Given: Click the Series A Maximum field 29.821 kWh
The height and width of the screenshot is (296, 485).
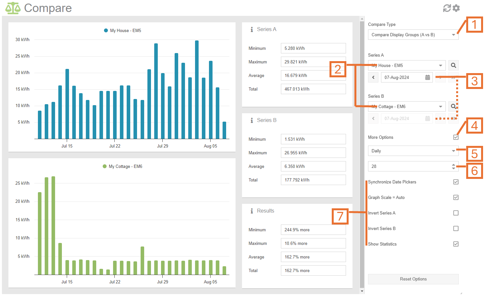Looking at the screenshot, I should pos(313,62).
